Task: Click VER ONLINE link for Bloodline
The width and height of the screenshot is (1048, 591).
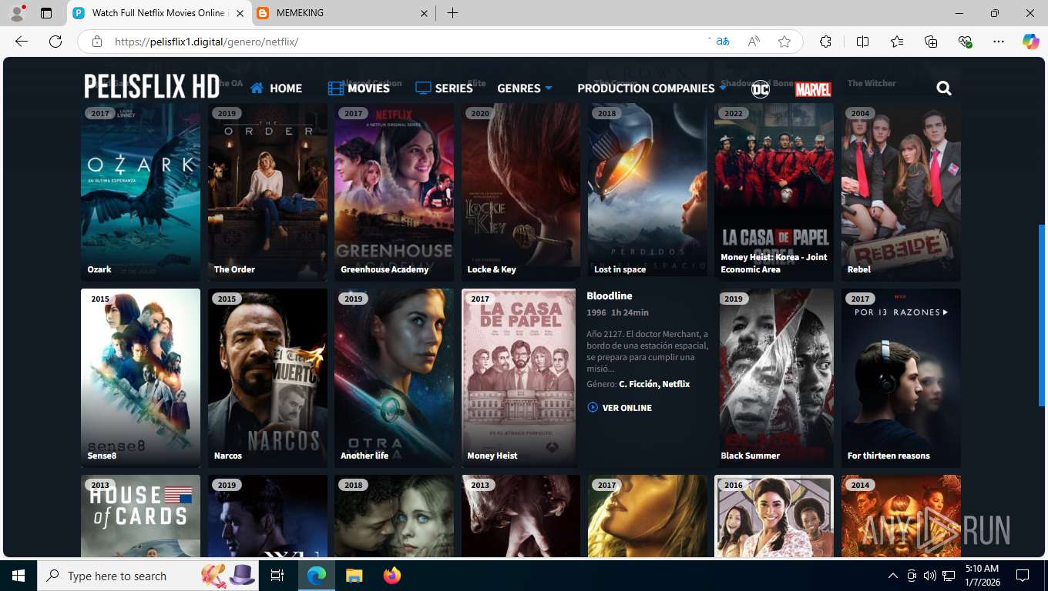Action: [x=620, y=408]
